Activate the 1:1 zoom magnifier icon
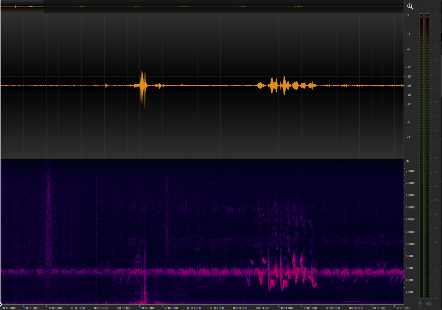Image resolution: width=442 pixels, height=310 pixels. click(410, 6)
